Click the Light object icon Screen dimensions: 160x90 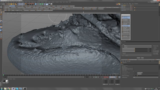pos(51,4)
